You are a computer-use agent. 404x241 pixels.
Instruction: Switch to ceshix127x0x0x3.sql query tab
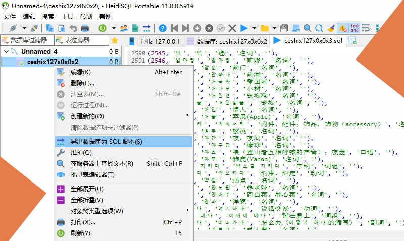tap(308, 41)
